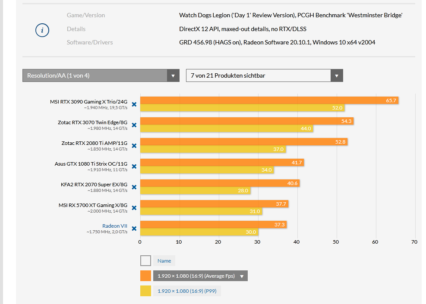This screenshot has width=426, height=304.
Task: Remove the Radeon VII row
Action: click(x=134, y=229)
